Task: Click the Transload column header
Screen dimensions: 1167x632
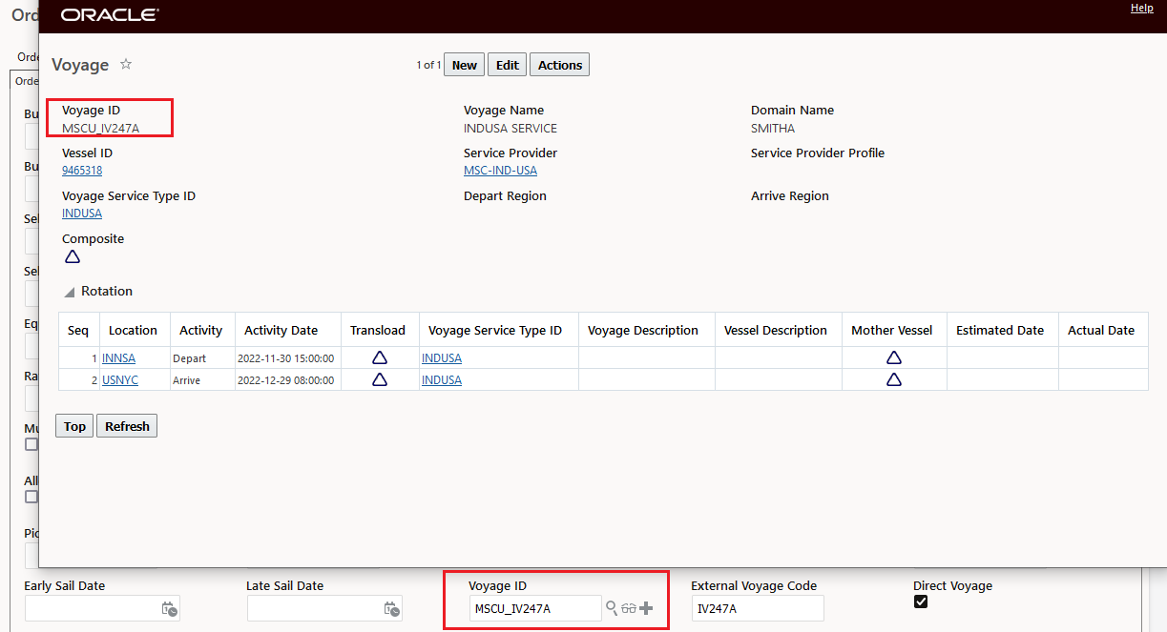Action: [x=378, y=330]
